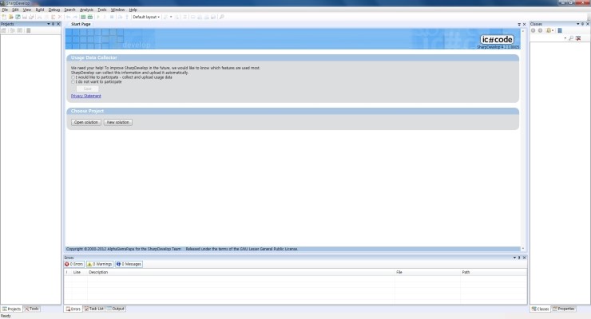The image size is (591, 319).
Task: Click the blue book icon in Classes panel
Action: click(560, 30)
